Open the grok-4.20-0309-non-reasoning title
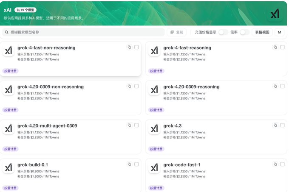The image size is (289, 192). pyautogui.click(x=51, y=87)
